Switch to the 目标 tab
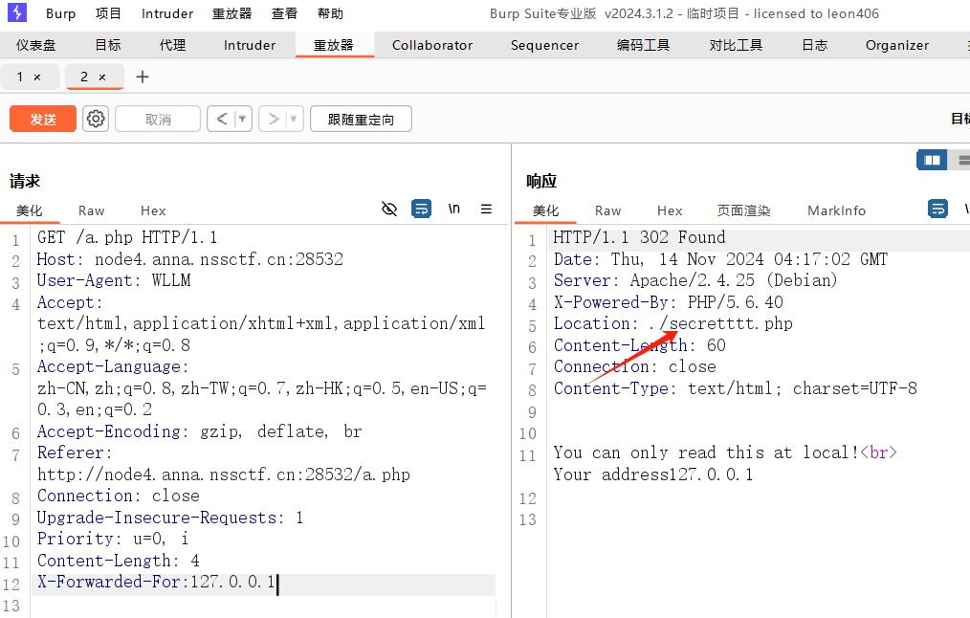Viewport: 970px width, 618px height. tap(108, 45)
